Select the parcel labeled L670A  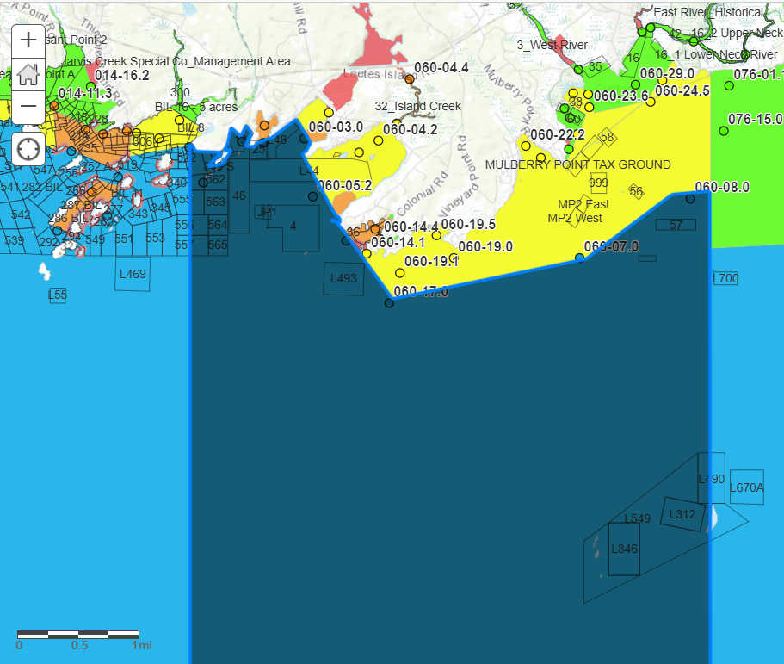(745, 487)
